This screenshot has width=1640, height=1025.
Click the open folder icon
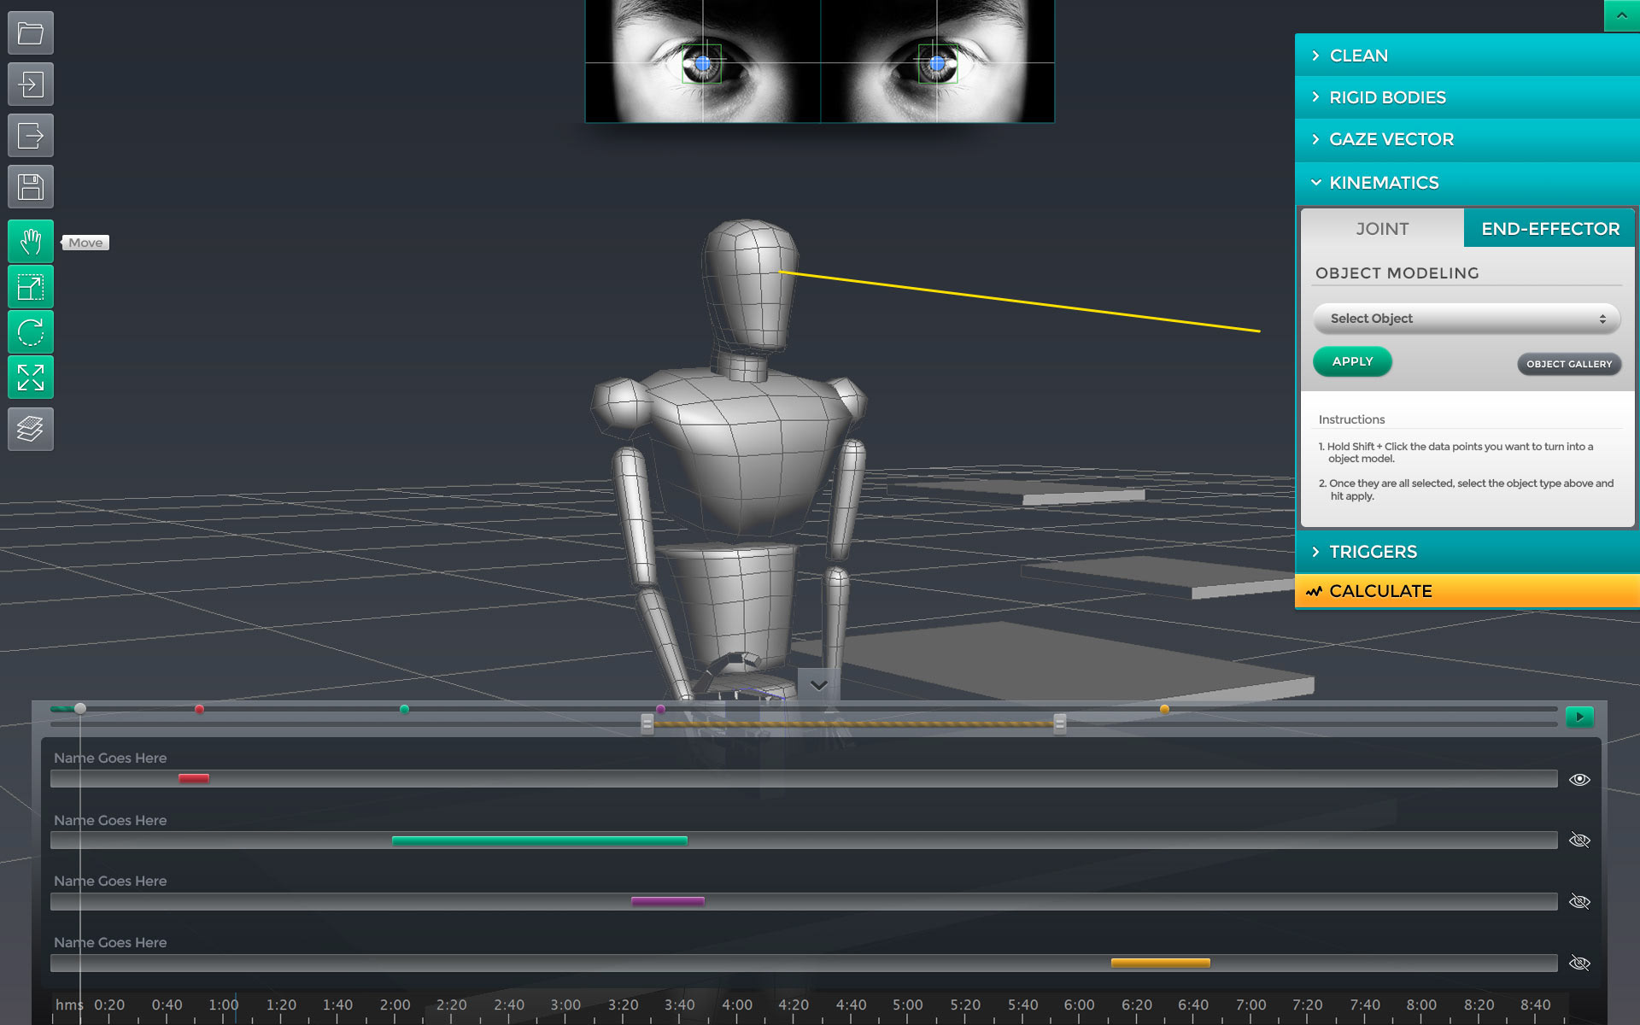(31, 33)
